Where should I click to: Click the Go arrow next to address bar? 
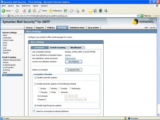click(142, 16)
